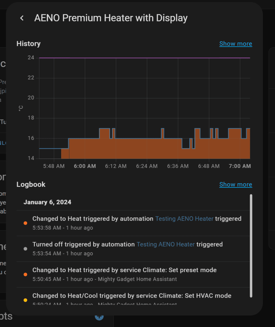Open Testing AENO Heater link in Turned off entry

pyautogui.click(x=166, y=244)
